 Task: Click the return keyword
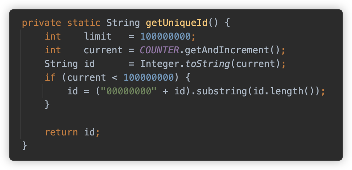point(61,132)
